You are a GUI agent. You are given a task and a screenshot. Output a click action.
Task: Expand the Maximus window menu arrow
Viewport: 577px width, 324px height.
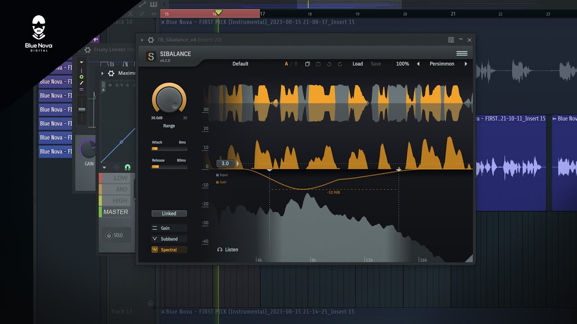[102, 73]
